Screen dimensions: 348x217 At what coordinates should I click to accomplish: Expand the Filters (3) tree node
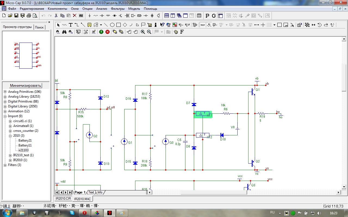[x=5, y=165]
